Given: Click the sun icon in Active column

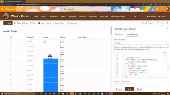Looking at the screenshot, I should click(x=45, y=42).
